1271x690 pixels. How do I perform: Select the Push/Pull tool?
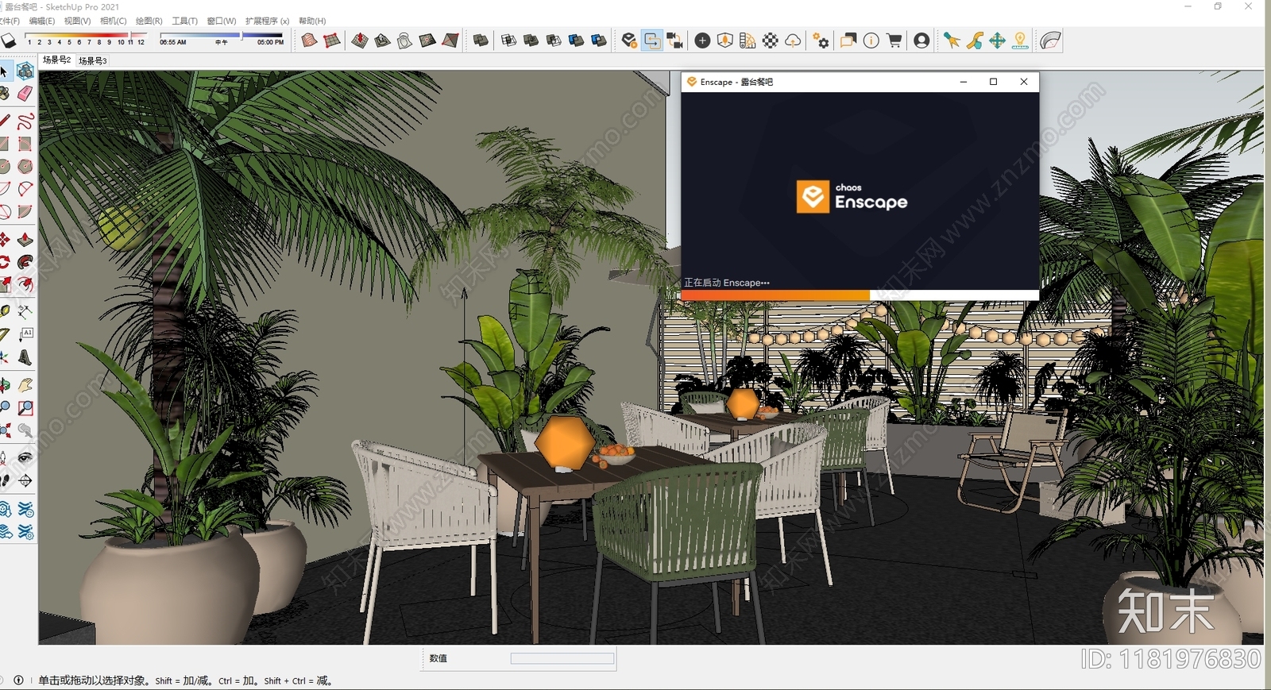25,240
